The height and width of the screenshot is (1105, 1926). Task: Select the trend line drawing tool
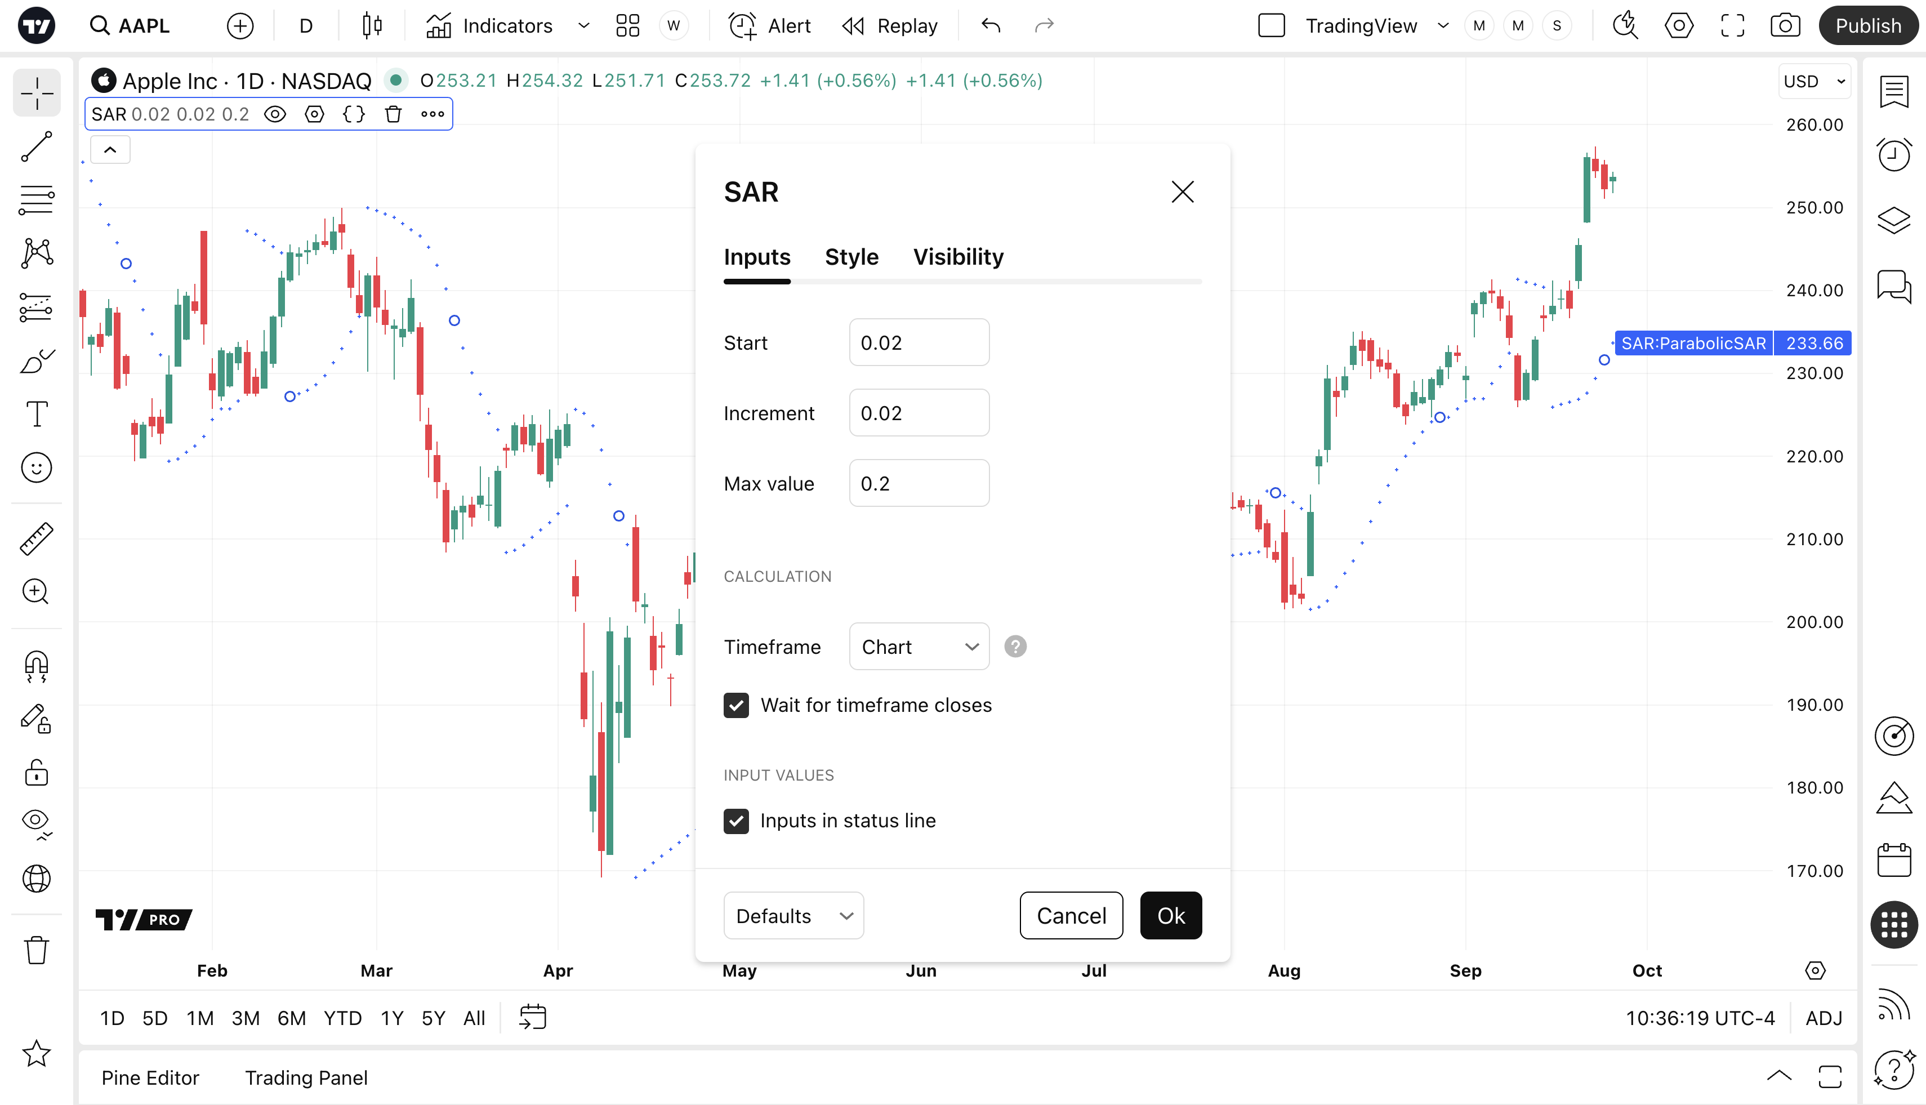point(37,146)
